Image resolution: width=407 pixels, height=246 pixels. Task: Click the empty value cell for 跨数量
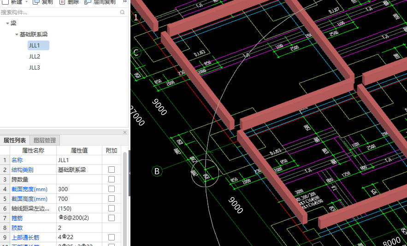pos(79,179)
